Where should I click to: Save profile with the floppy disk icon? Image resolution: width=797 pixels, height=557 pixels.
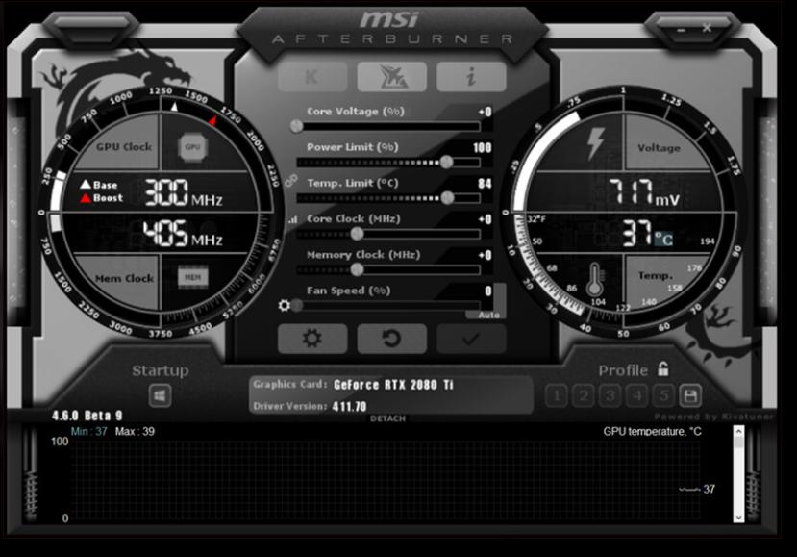pos(690,395)
